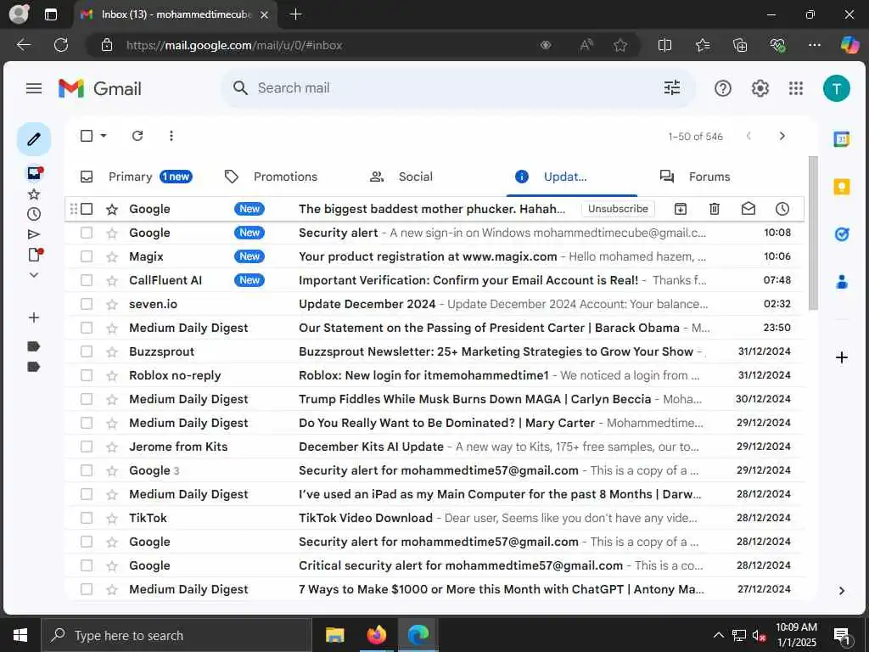869x652 pixels.
Task: Select the Buzzsprout email checkbox
Action: (87, 351)
